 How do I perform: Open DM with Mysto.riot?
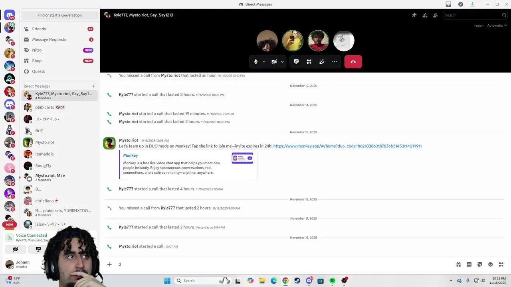tap(59, 142)
